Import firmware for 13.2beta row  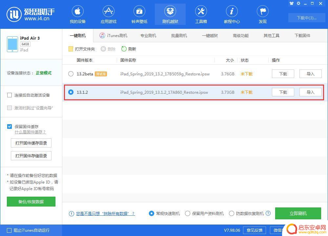(310, 74)
